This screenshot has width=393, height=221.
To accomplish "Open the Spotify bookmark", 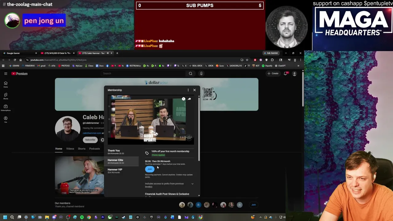I will [x=267, y=66].
